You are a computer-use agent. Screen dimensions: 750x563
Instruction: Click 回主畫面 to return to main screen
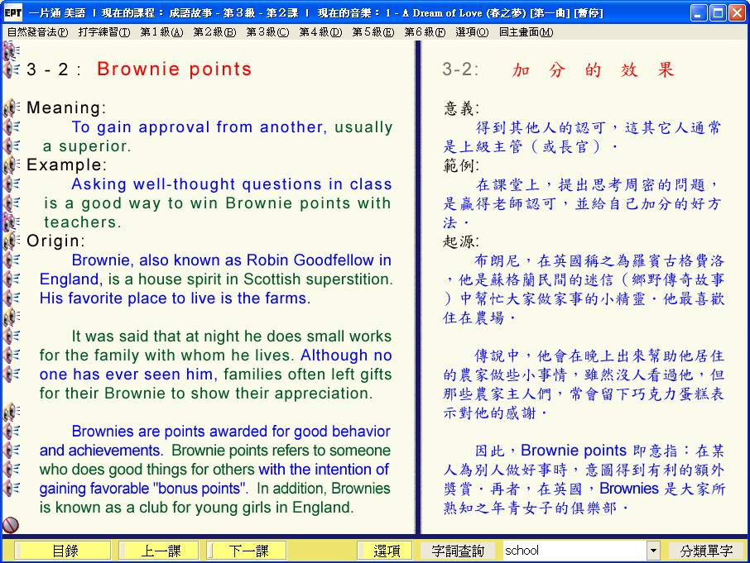(x=526, y=32)
